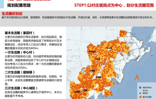Select the 规划配置思路 slide title
This screenshot has height=99, width=156.
(x=19, y=5)
